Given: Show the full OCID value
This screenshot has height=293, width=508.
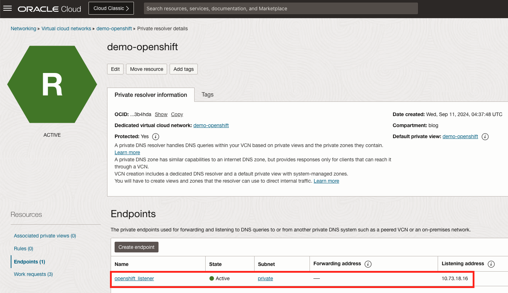Looking at the screenshot, I should point(161,114).
